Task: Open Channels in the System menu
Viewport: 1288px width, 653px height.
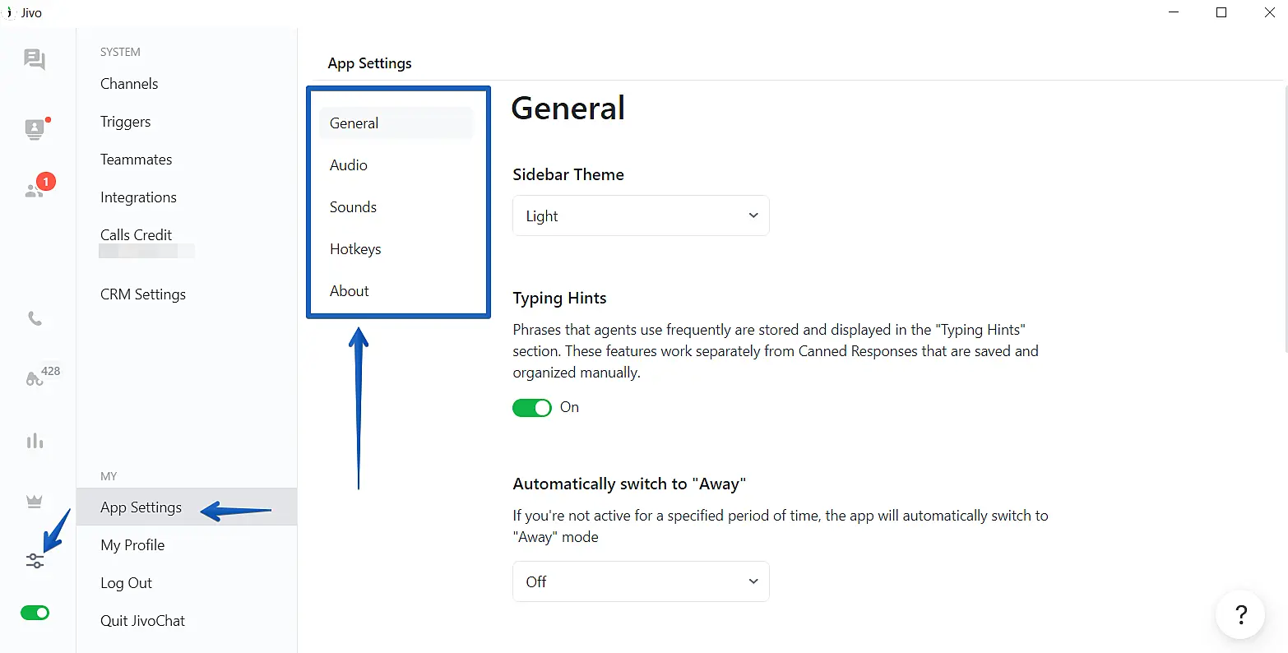Action: click(x=129, y=84)
